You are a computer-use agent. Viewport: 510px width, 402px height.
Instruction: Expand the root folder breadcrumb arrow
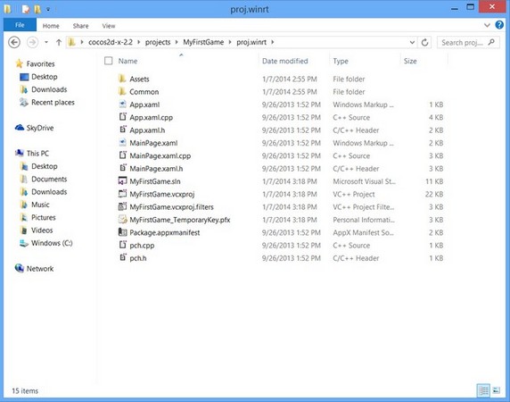tap(82, 42)
